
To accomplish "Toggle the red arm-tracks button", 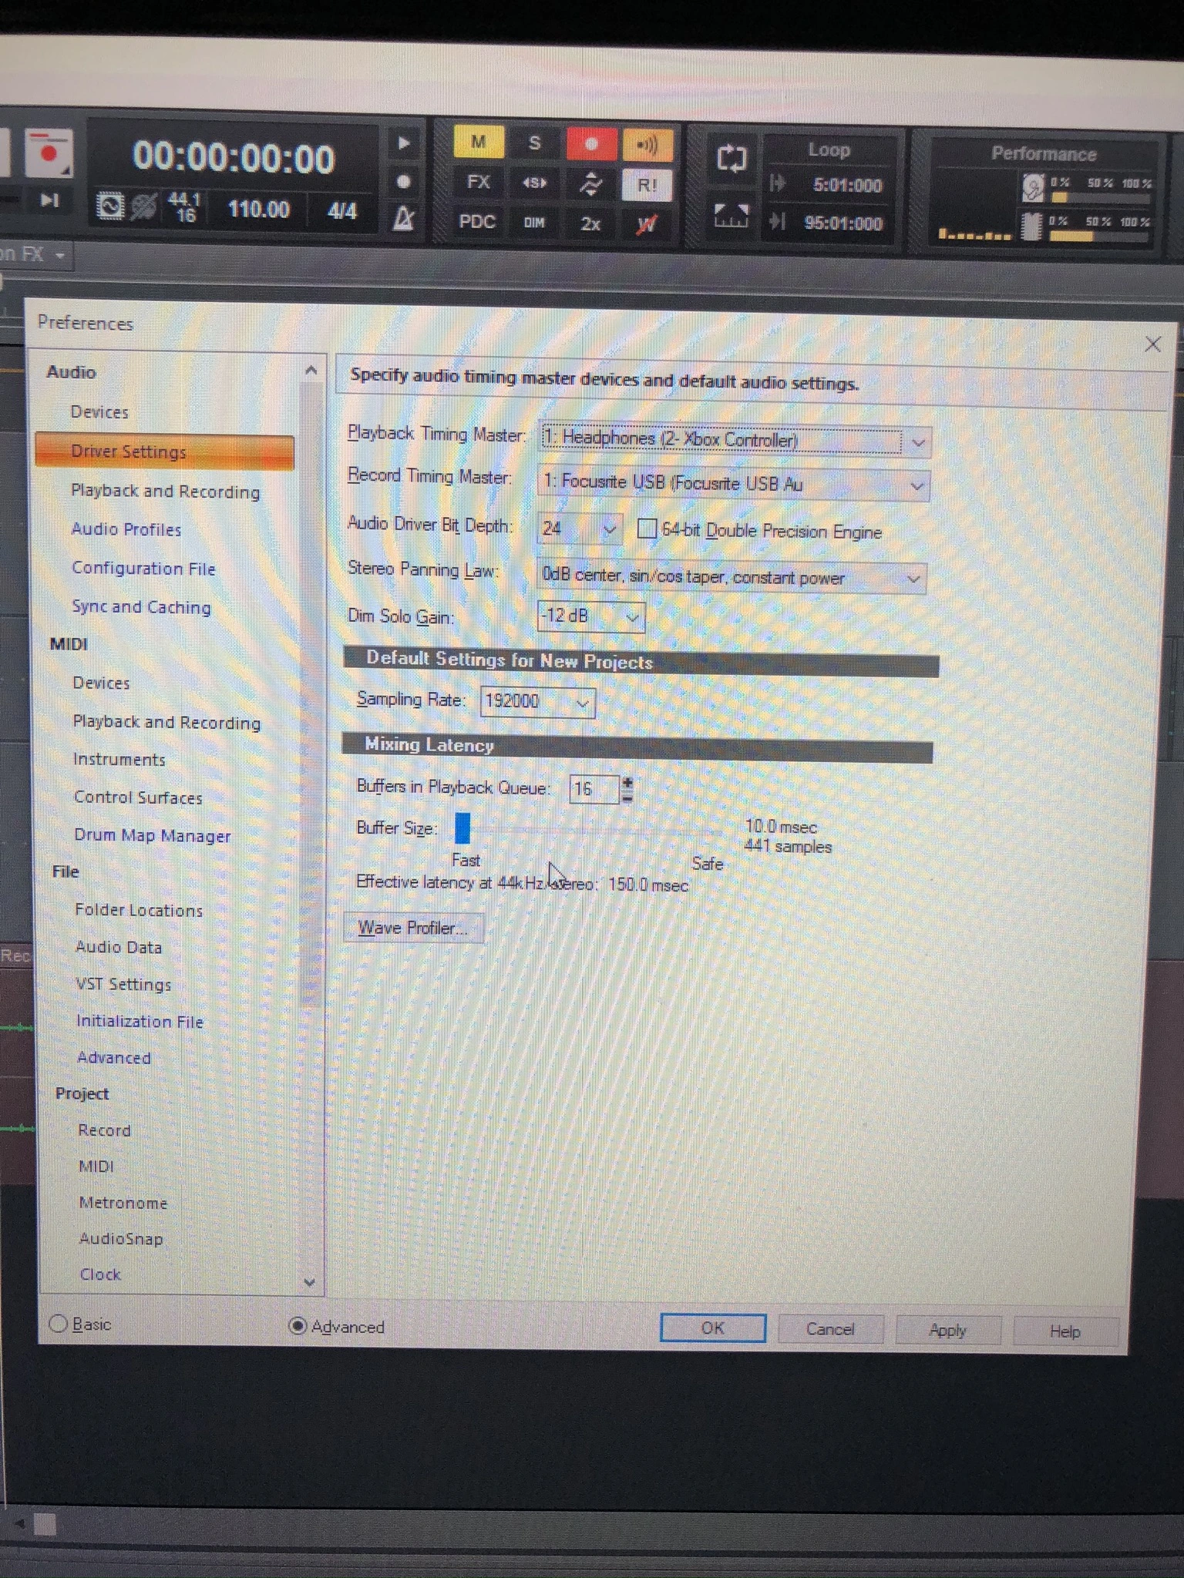I will [x=591, y=144].
